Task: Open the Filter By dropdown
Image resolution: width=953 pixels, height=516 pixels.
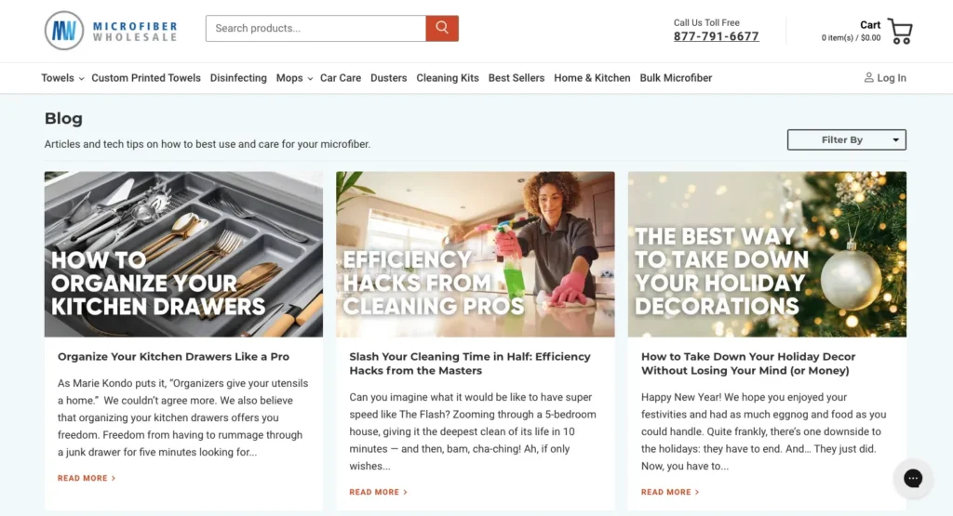Action: pos(846,139)
